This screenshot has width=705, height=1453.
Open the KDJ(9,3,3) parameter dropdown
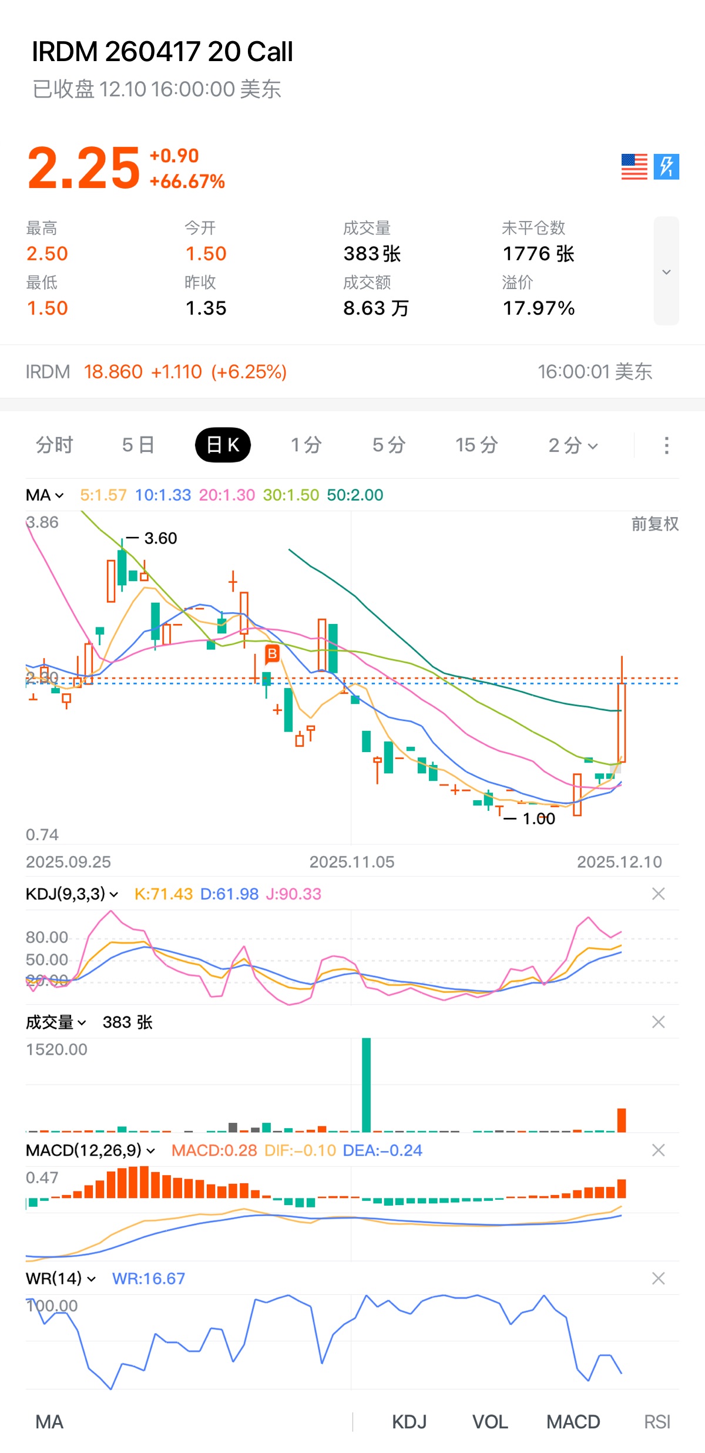(x=72, y=894)
